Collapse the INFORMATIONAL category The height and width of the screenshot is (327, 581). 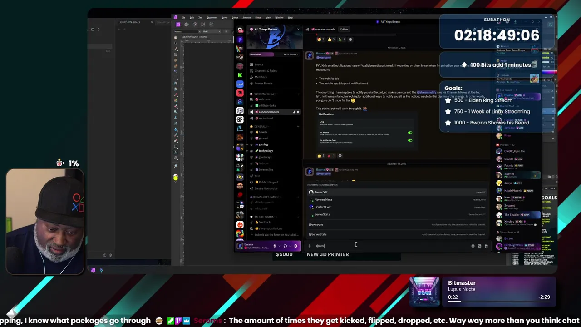click(264, 94)
